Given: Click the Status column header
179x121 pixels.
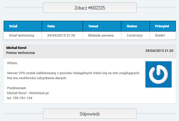Looking at the screenshot, I should (x=135, y=26).
